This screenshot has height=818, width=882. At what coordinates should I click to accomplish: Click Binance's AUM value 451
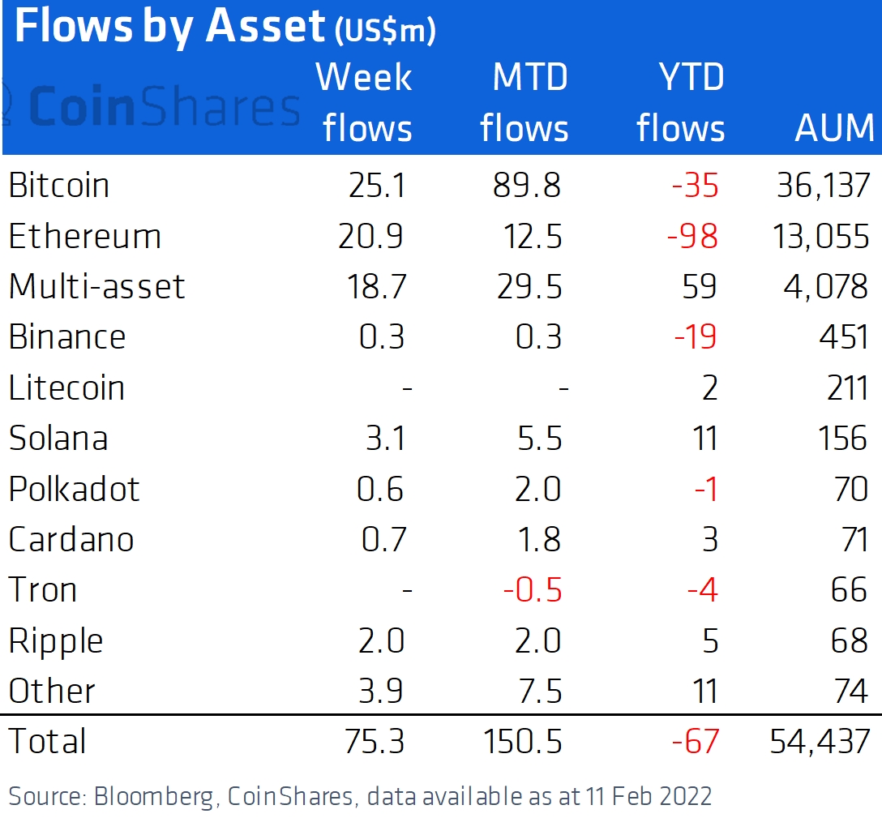(845, 337)
